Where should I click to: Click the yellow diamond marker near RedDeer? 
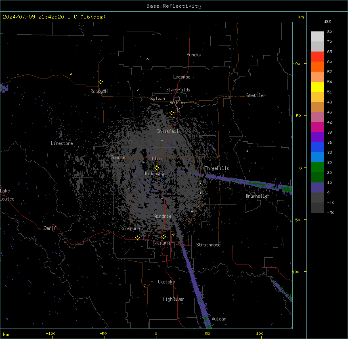coord(172,113)
